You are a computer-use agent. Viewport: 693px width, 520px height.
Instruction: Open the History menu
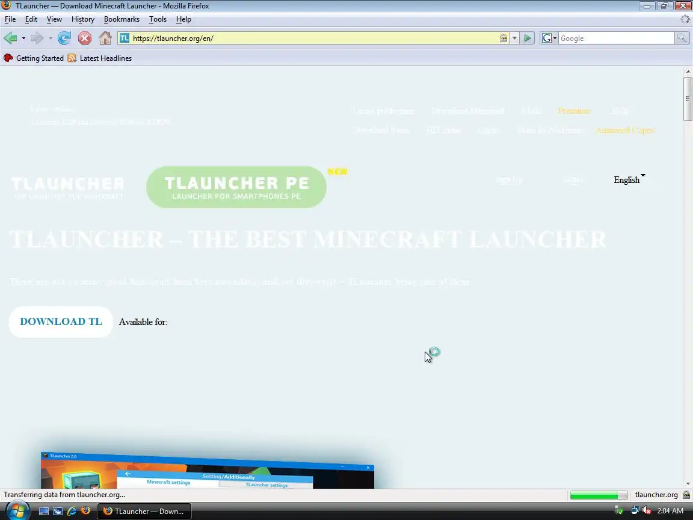click(83, 19)
